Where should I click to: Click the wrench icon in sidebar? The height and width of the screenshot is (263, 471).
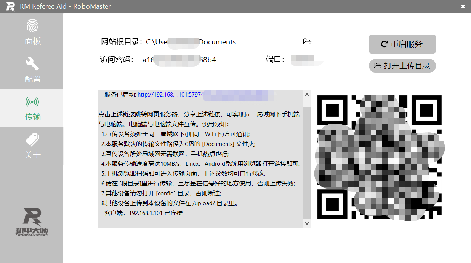[x=32, y=64]
